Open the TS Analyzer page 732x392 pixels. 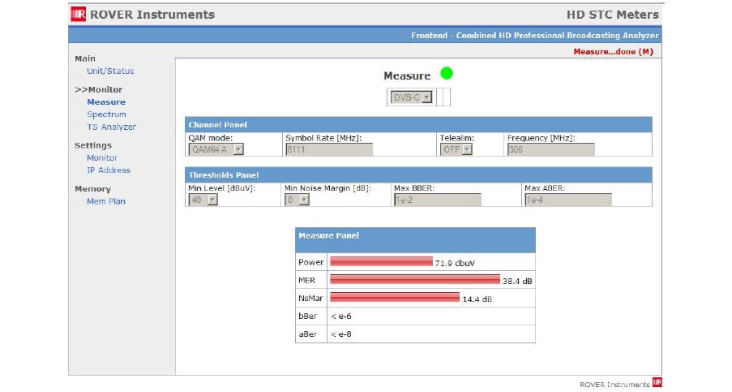(x=111, y=127)
